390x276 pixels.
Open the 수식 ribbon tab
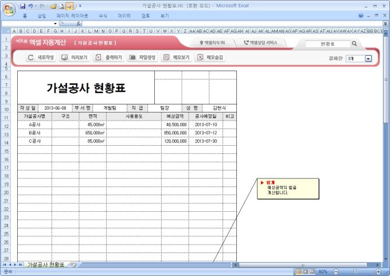click(103, 15)
